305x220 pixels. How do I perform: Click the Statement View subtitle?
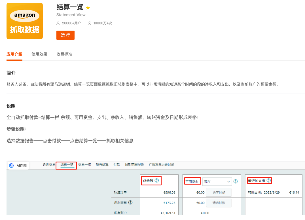[x=71, y=15]
